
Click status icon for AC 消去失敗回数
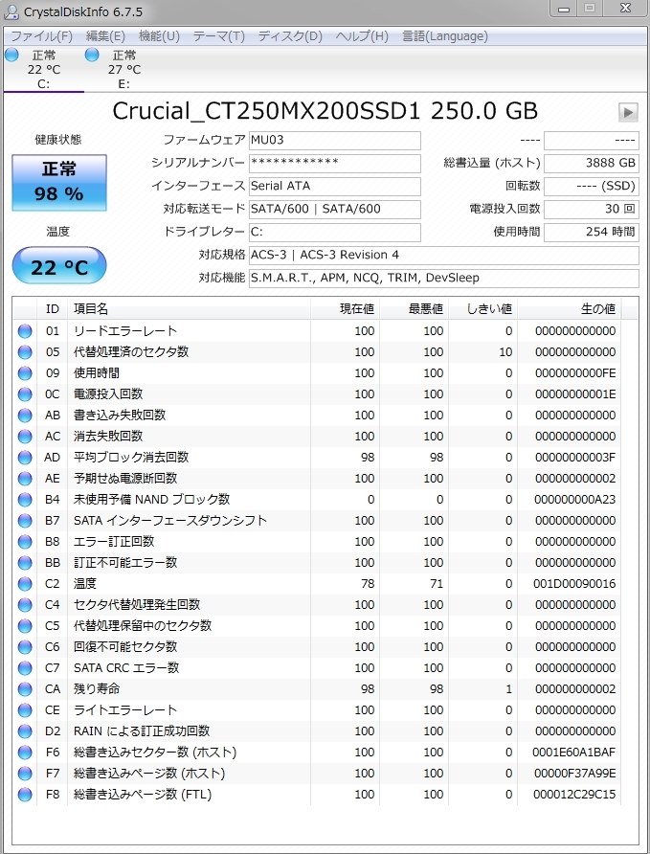click(x=25, y=437)
